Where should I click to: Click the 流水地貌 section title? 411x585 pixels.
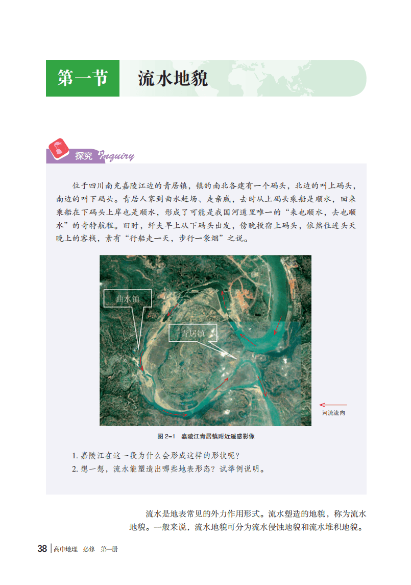pyautogui.click(x=173, y=78)
